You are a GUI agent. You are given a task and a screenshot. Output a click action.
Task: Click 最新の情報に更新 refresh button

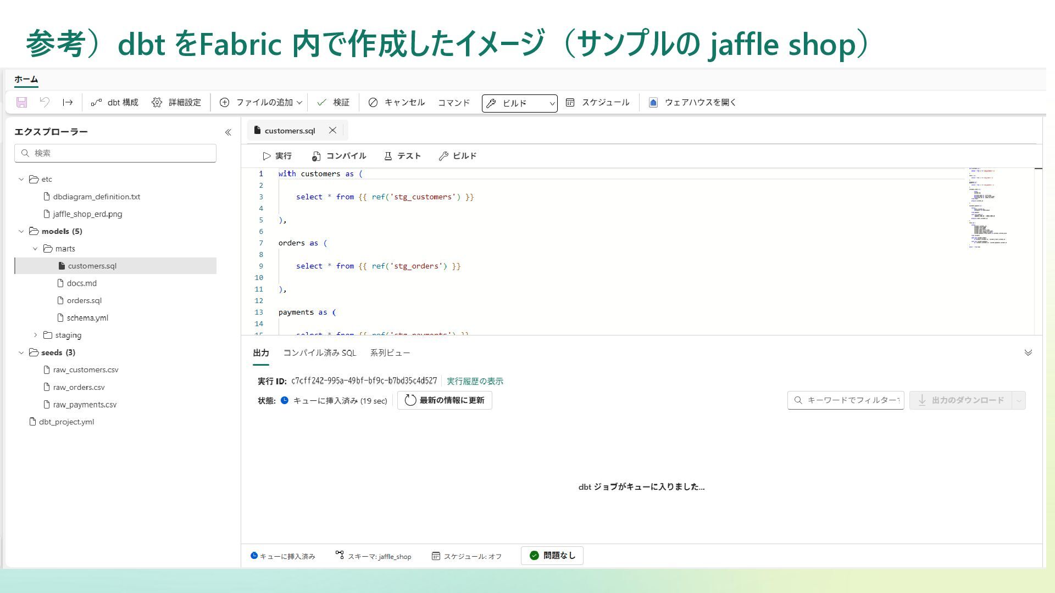(x=445, y=401)
